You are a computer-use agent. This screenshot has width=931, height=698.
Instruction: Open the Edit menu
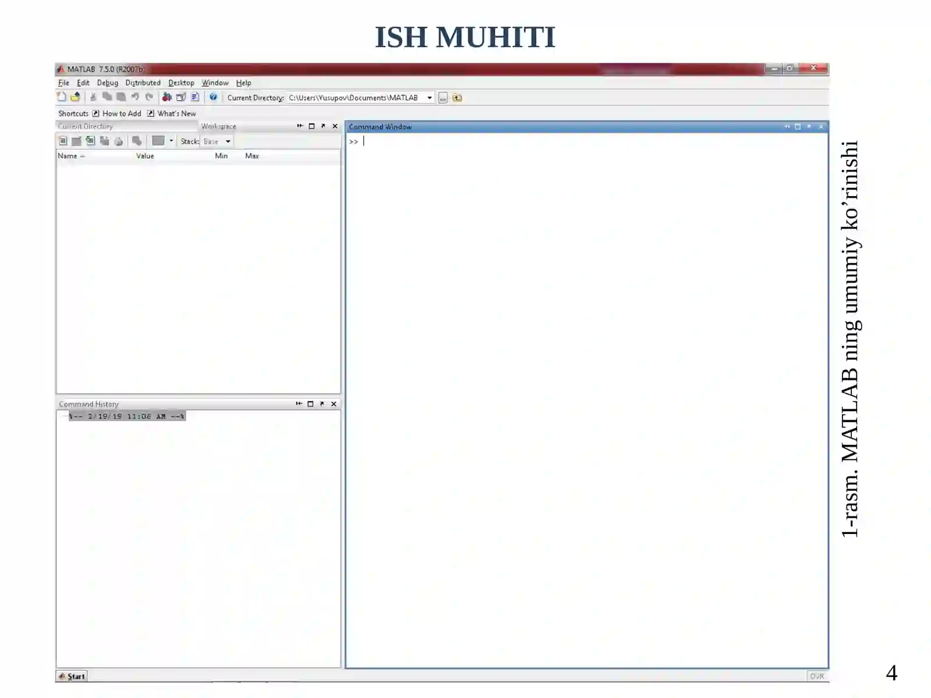click(x=83, y=83)
